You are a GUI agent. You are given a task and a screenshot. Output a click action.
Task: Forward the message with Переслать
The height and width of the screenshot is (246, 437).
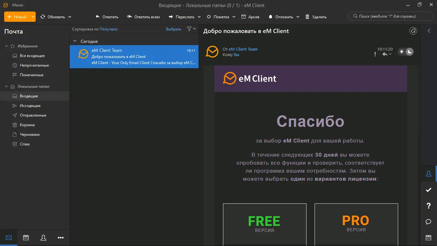click(x=182, y=17)
